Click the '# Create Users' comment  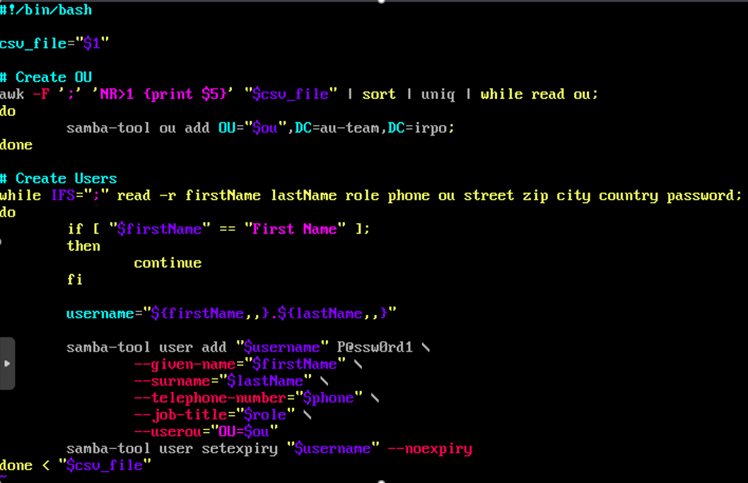click(x=58, y=178)
